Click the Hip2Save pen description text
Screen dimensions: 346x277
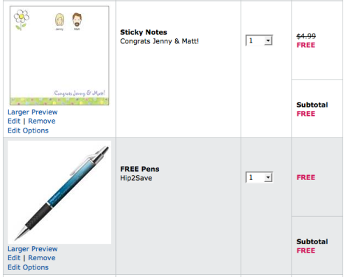point(136,178)
